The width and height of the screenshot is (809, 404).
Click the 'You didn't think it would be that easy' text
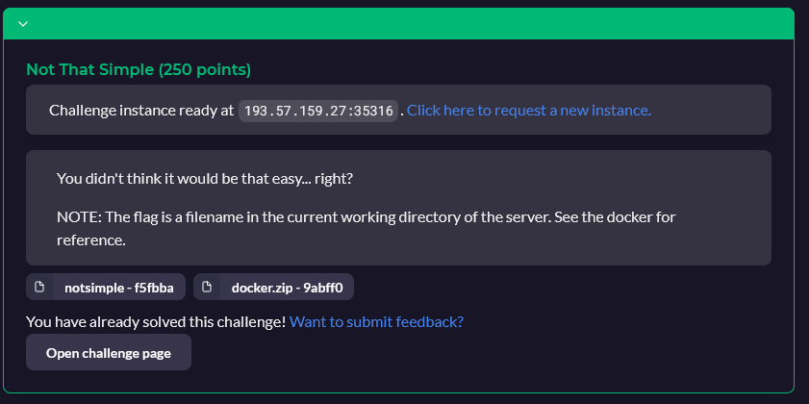point(205,179)
